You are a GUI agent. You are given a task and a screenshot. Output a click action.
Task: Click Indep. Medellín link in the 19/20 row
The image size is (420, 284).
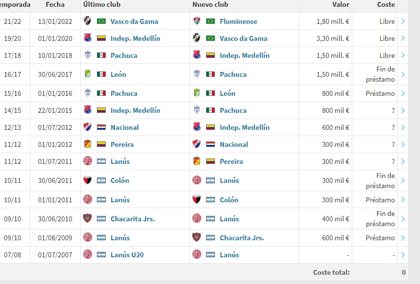[x=135, y=38]
